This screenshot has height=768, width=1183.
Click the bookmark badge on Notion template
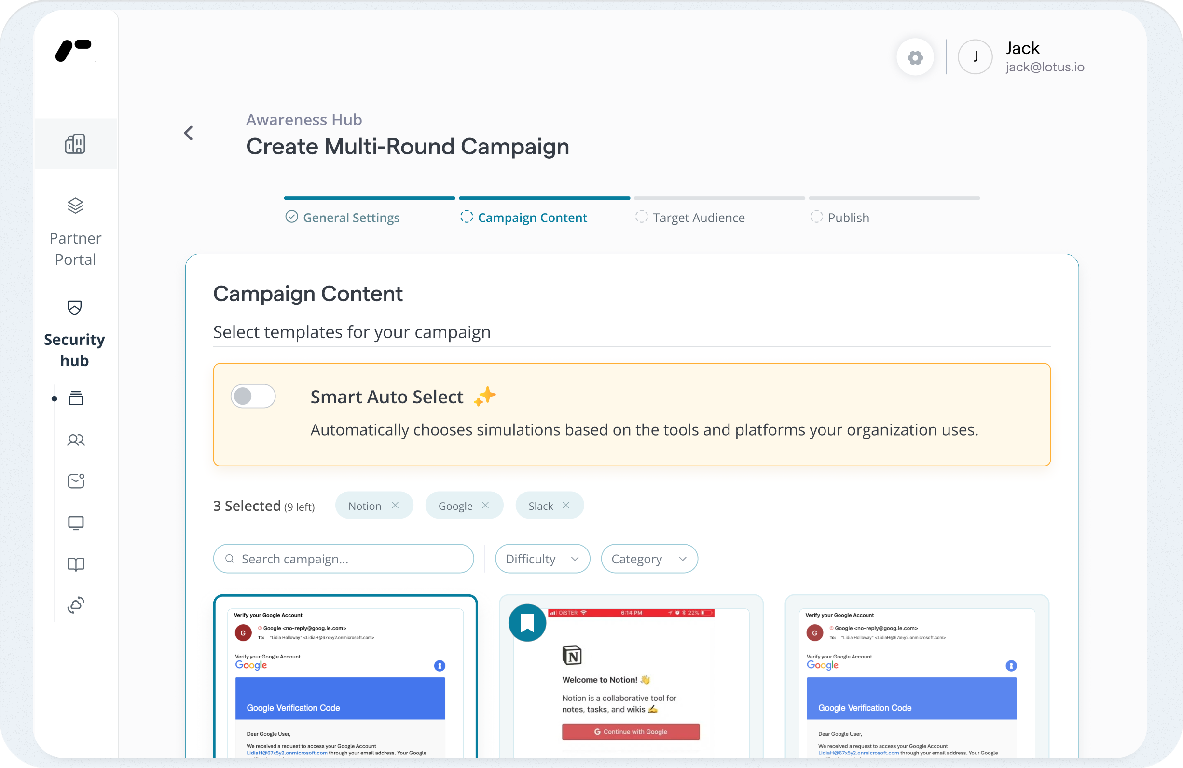tap(527, 622)
